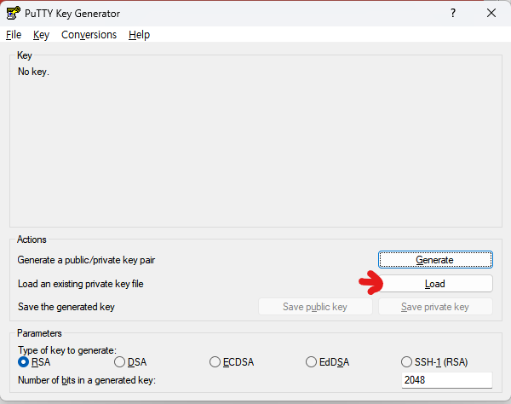511x404 pixels.
Task: Click the question mark help button
Action: tap(453, 13)
